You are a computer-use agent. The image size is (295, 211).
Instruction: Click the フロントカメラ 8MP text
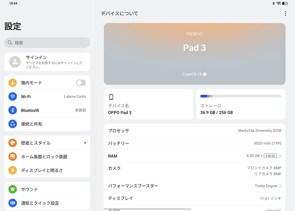click(264, 168)
